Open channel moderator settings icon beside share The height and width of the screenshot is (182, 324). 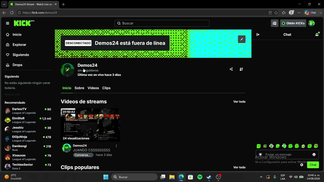pyautogui.click(x=241, y=69)
